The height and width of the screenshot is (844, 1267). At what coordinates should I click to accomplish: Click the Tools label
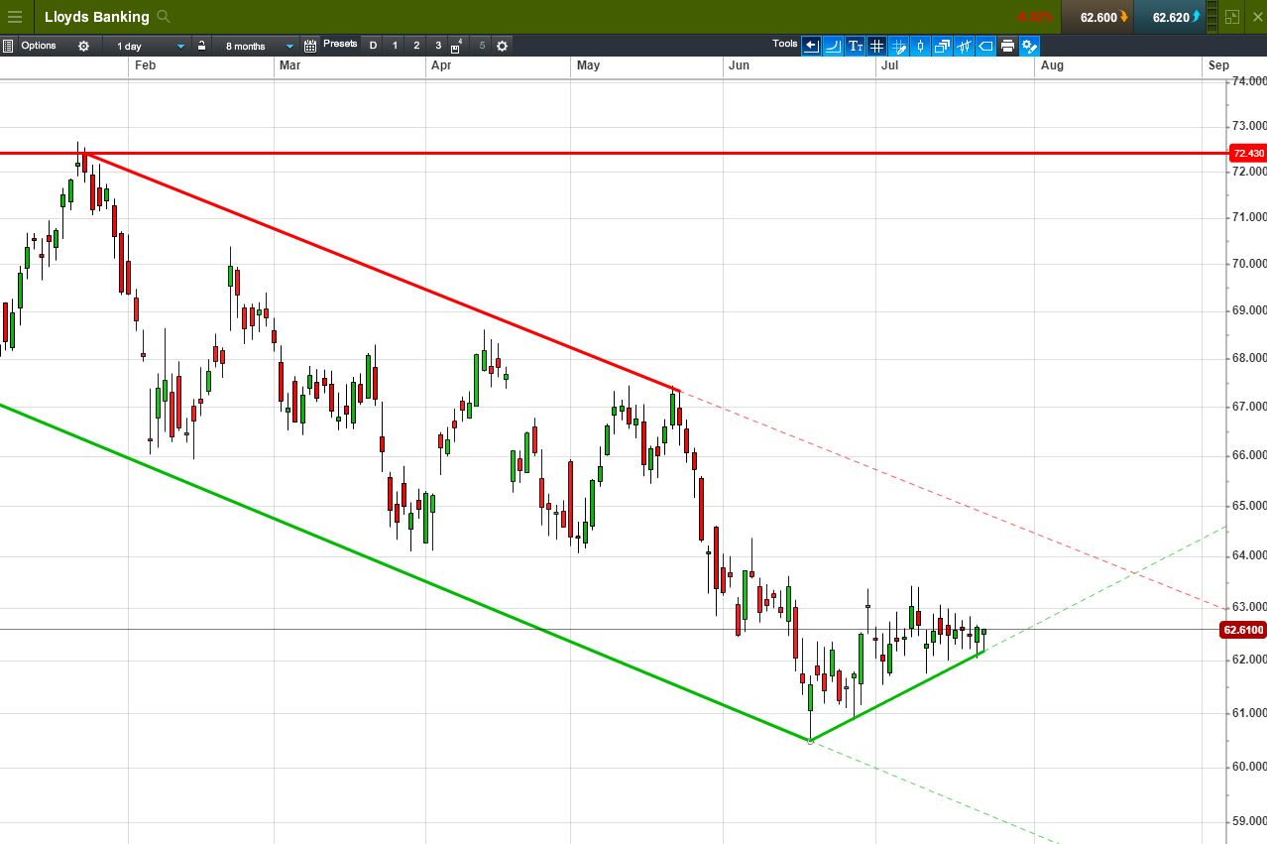(x=785, y=44)
